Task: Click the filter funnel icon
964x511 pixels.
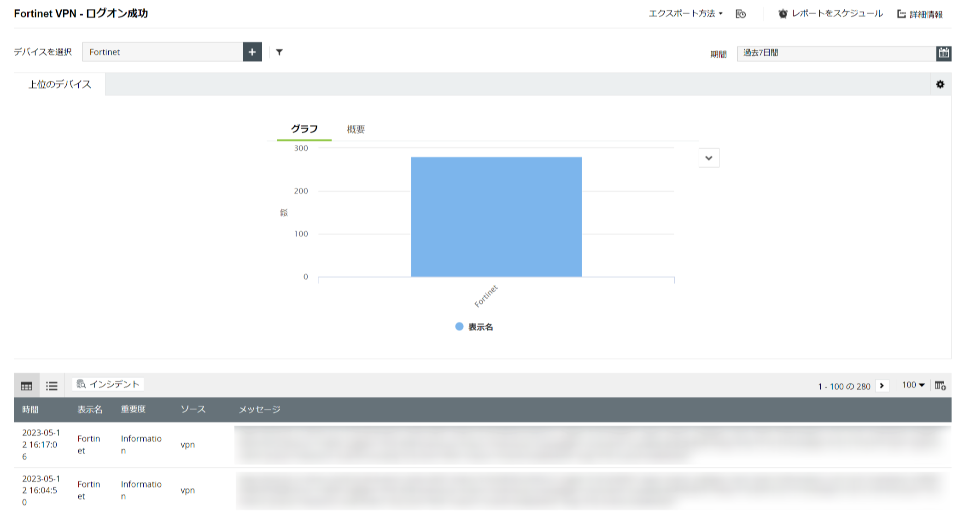Action: point(279,52)
